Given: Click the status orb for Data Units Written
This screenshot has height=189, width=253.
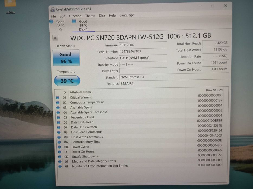Looking at the screenshot, I should point(59,127).
